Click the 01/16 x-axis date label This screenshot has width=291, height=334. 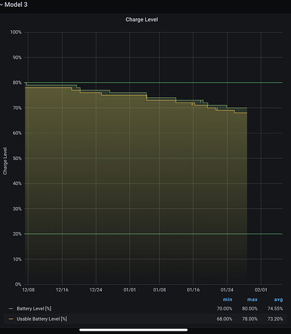(x=193, y=290)
